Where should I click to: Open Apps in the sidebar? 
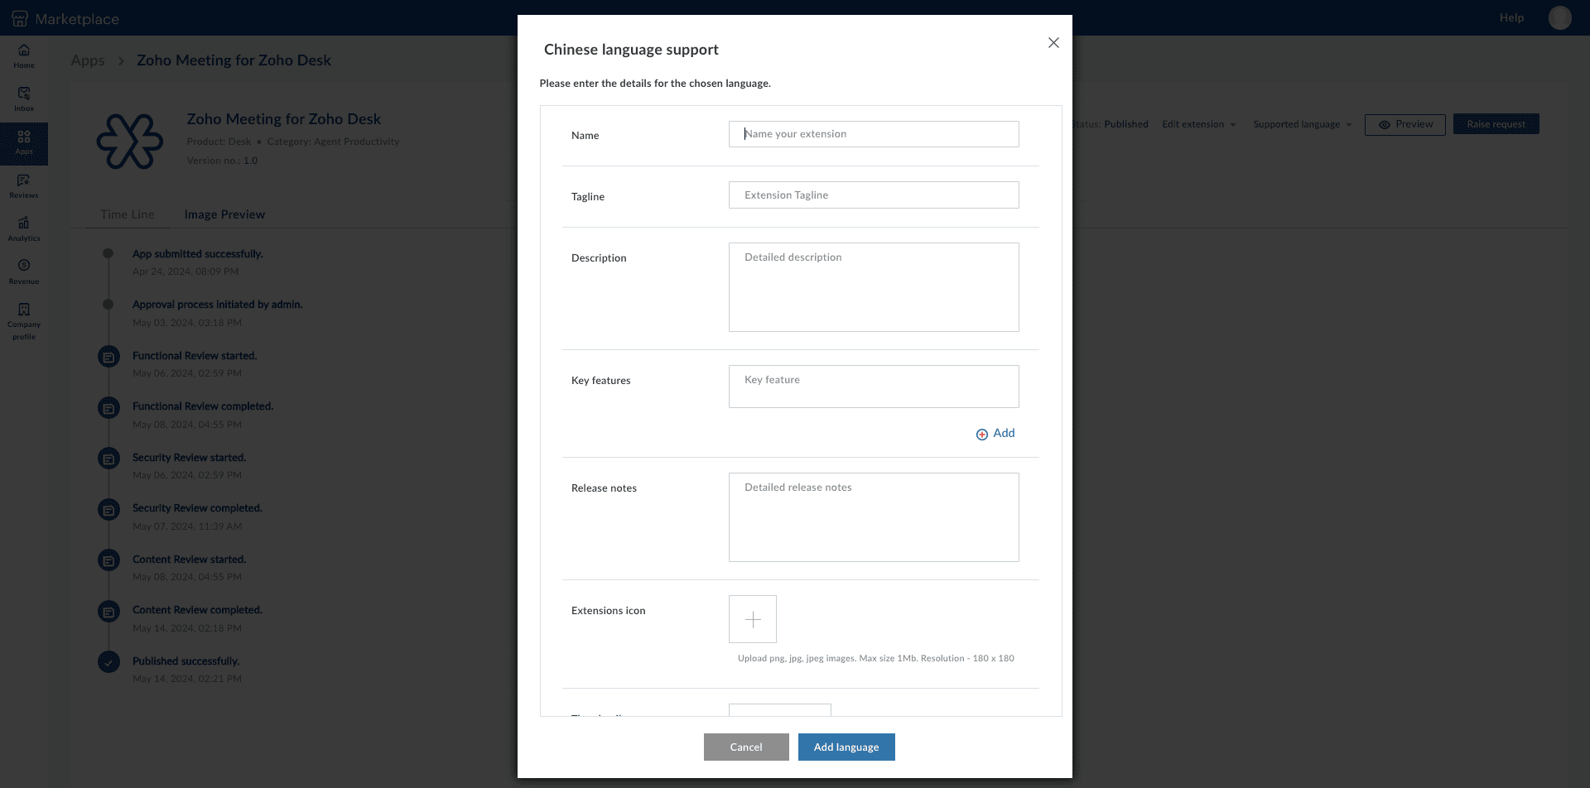point(24,143)
